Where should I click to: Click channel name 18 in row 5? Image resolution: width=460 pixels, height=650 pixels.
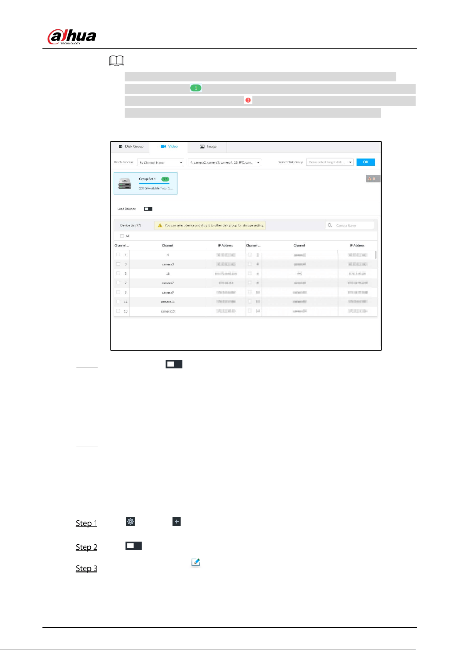pos(168,274)
